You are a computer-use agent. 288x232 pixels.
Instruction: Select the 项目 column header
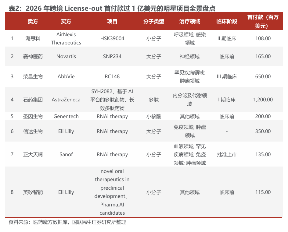(112, 22)
